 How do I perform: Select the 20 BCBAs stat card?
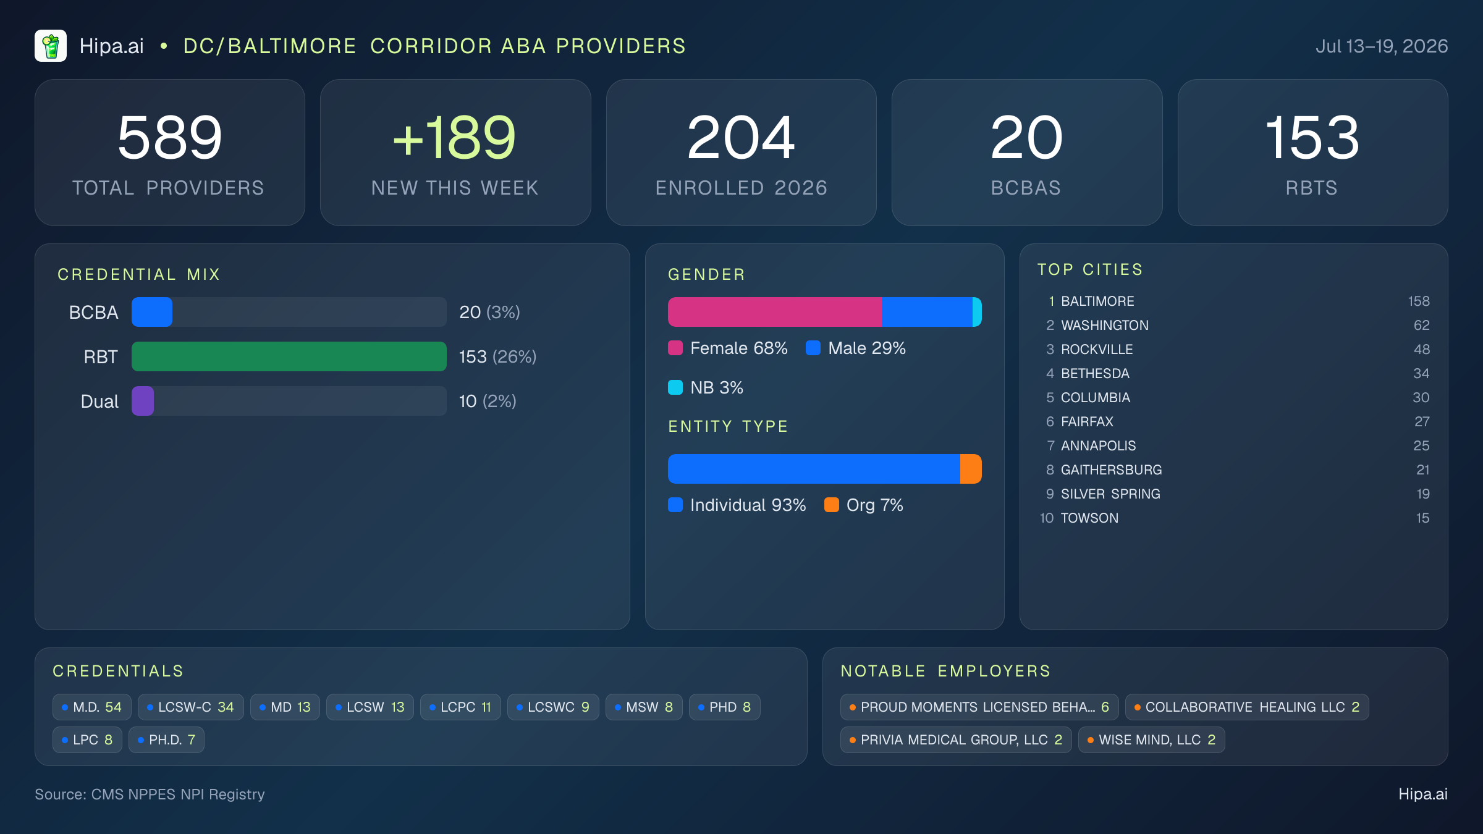[1026, 153]
